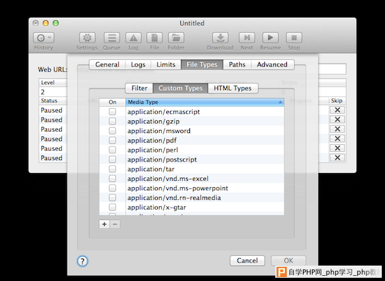The image size is (385, 281).
Task: Click the Next toolbar icon
Action: (247, 38)
